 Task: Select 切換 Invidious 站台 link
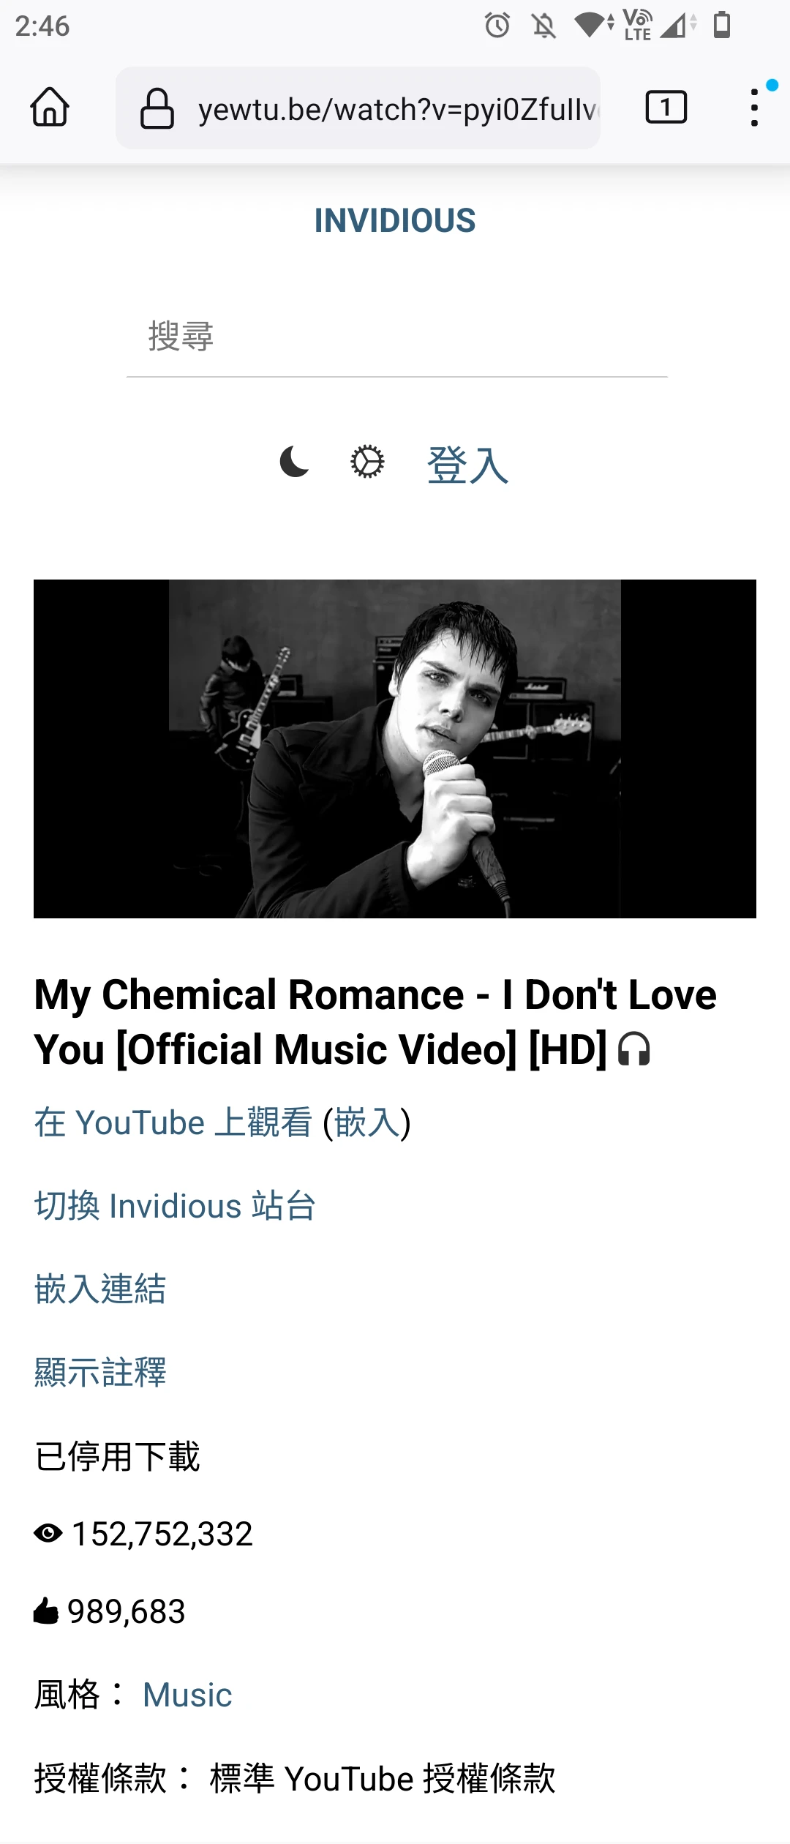[175, 1206]
